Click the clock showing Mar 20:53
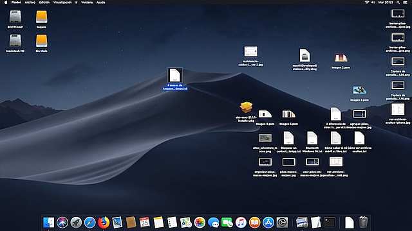The image size is (412, 231). 386,3
